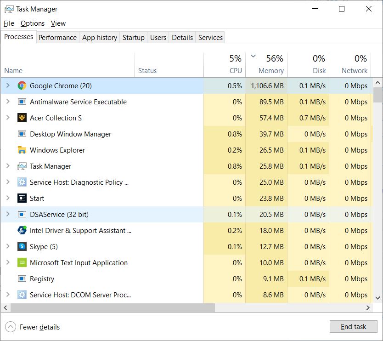The height and width of the screenshot is (341, 383).
Task: Click the Fewer details link
Action: pos(39,327)
